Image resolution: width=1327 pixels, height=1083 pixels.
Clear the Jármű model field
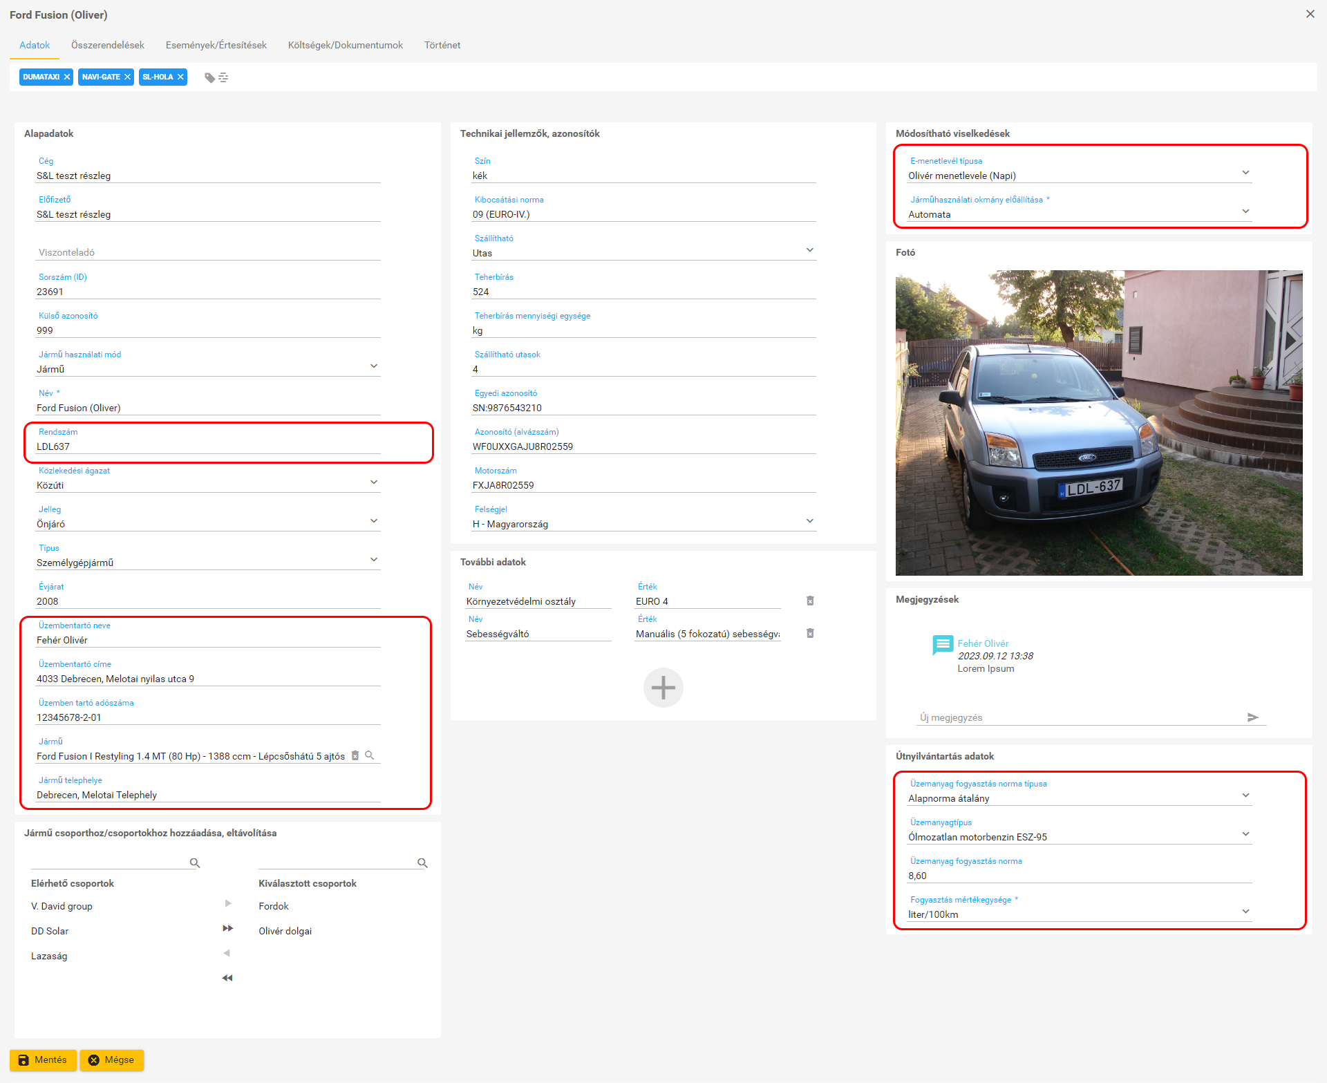point(355,755)
